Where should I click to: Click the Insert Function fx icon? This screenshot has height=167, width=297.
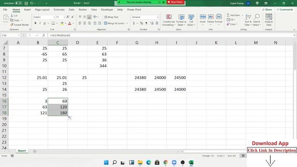point(44,35)
